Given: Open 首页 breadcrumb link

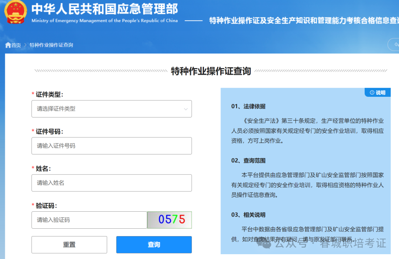Looking at the screenshot, I should (x=16, y=45).
